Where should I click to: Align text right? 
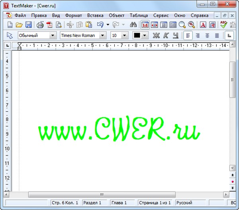(198, 35)
